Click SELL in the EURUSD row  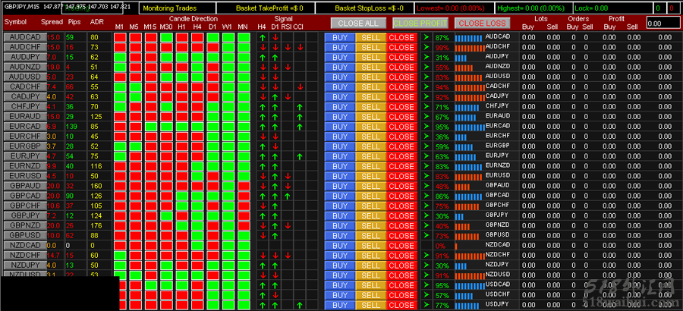tap(370, 176)
